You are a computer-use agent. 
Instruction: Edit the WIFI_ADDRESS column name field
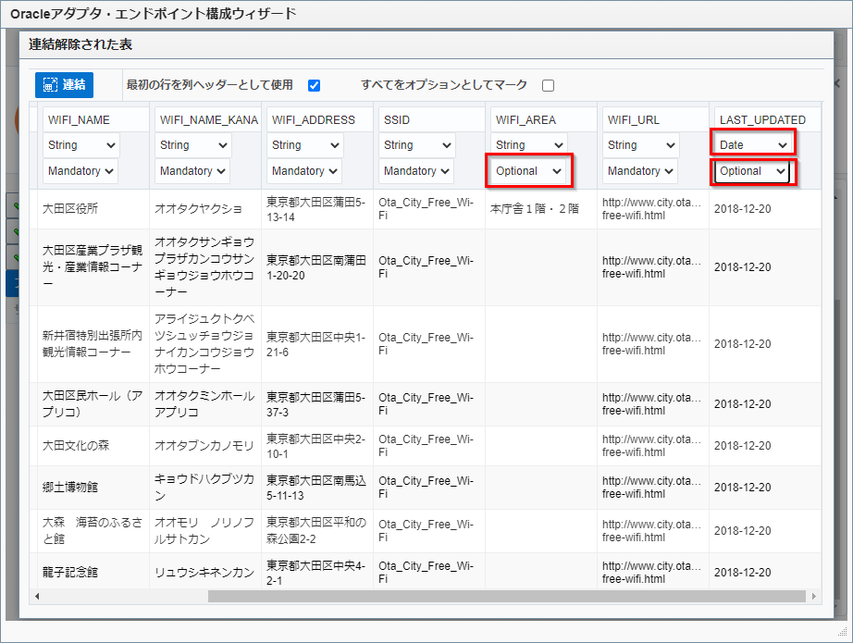(319, 119)
